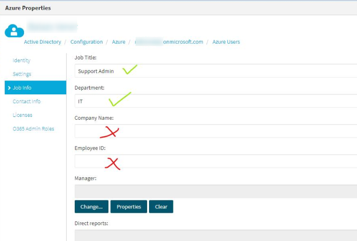Go to the Configuration breadcrumb
This screenshot has width=357, height=241.
coord(86,42)
